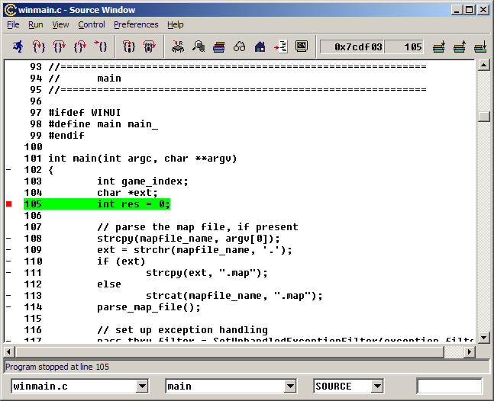Open the Breakpoints list icon
This screenshot has width=494, height=401.
(281, 47)
